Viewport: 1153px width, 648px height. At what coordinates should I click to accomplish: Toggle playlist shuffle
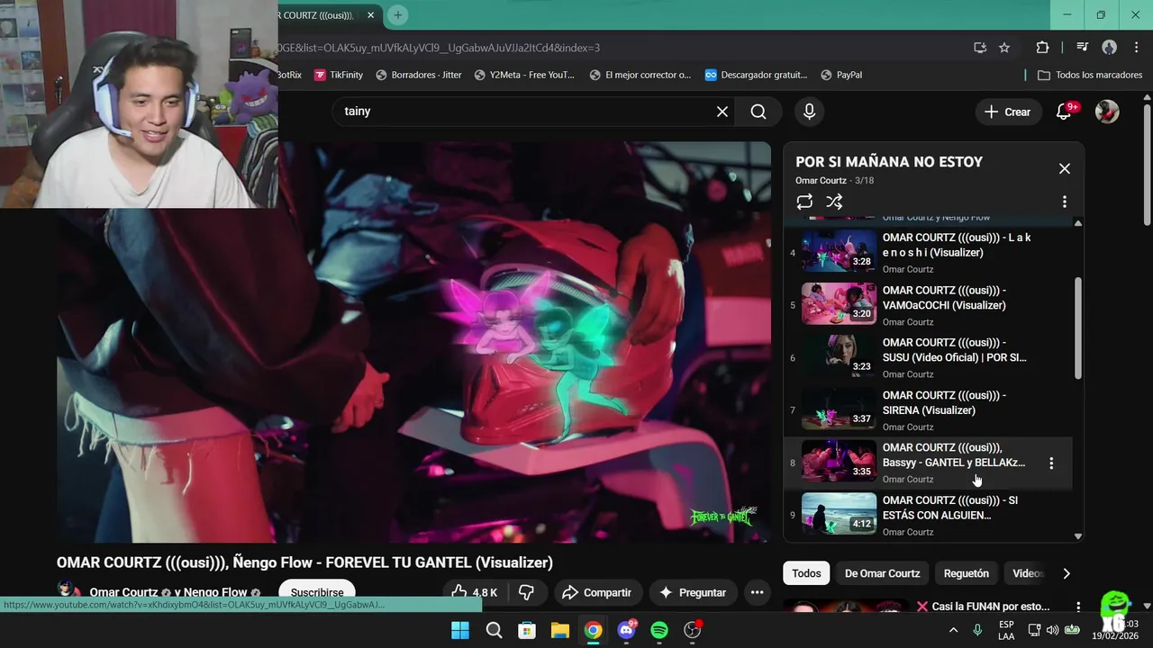coord(834,202)
